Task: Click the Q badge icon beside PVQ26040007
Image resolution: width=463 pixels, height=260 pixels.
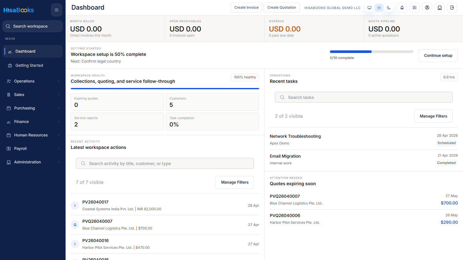Action: [75, 225]
